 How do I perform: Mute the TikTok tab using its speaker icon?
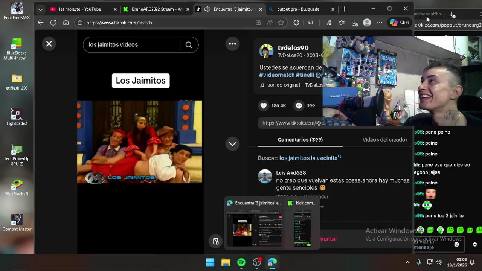click(207, 9)
